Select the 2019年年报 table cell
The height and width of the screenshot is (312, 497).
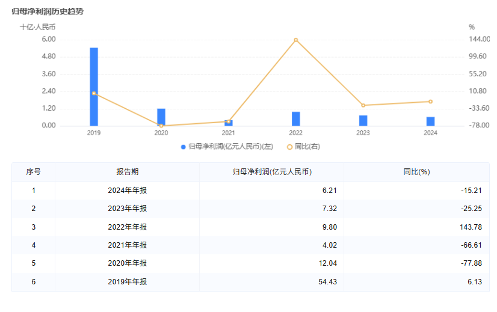click(x=128, y=282)
